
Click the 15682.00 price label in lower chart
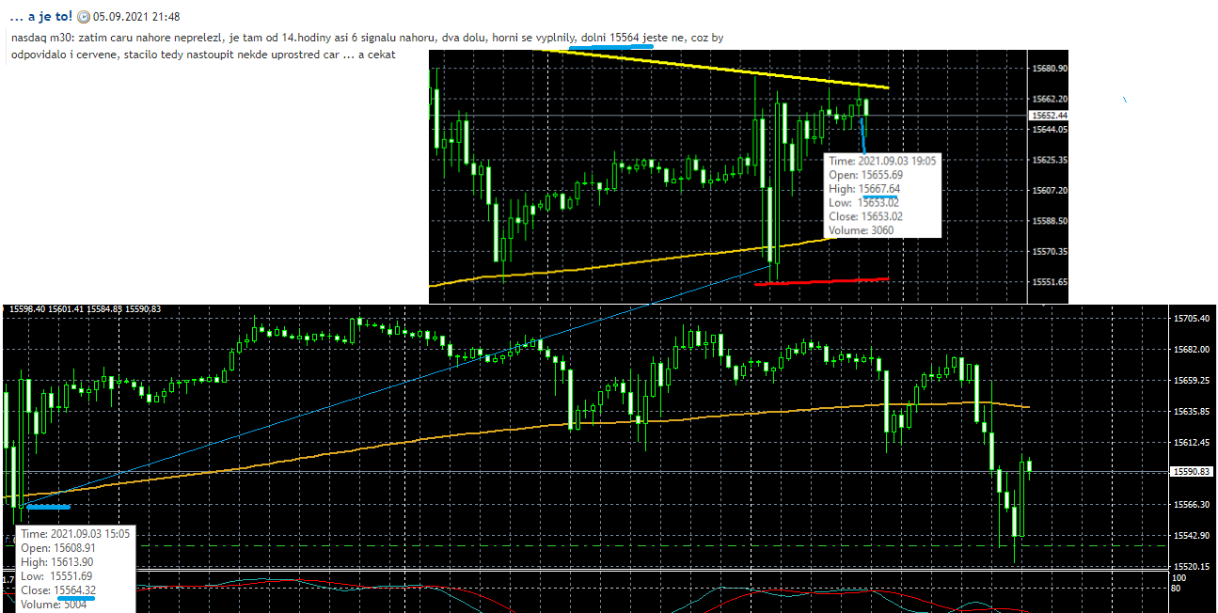tap(1193, 349)
